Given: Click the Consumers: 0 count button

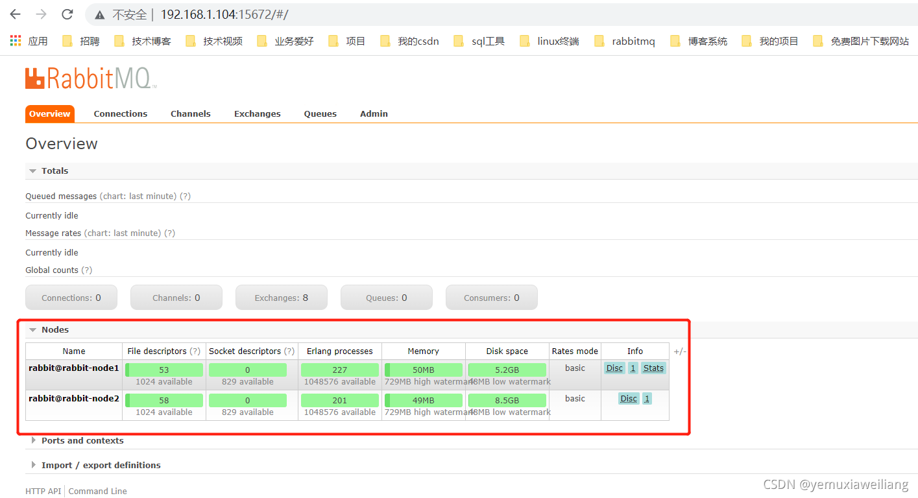Looking at the screenshot, I should coord(492,298).
